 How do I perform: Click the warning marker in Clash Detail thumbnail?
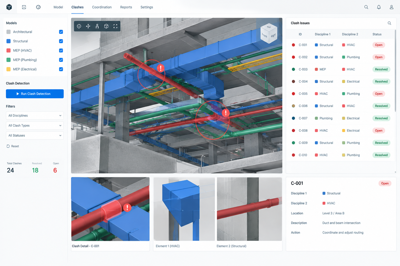click(127, 208)
